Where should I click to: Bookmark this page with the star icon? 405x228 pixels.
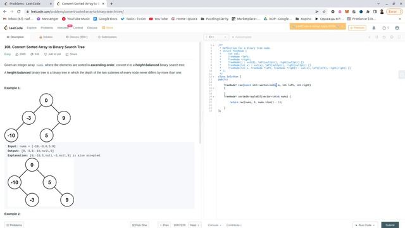tap(324, 11)
